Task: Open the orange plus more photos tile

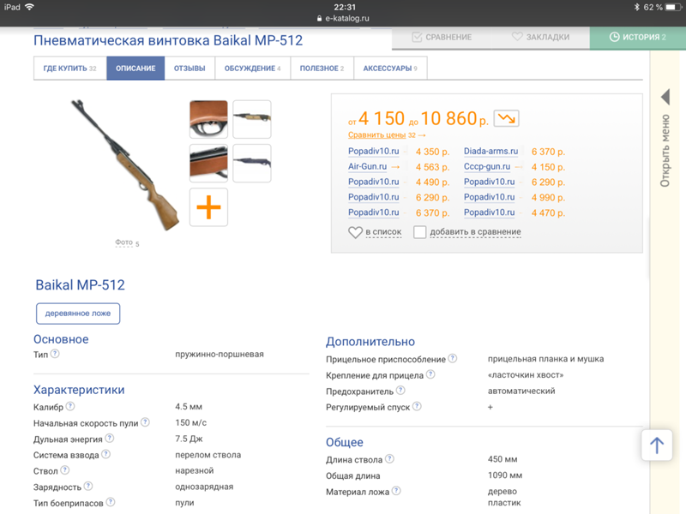Action: tap(208, 207)
